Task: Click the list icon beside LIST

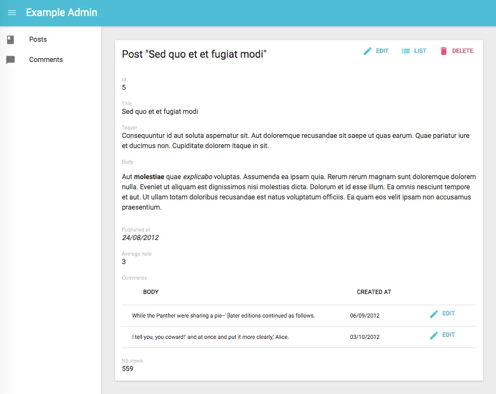Action: [x=406, y=51]
